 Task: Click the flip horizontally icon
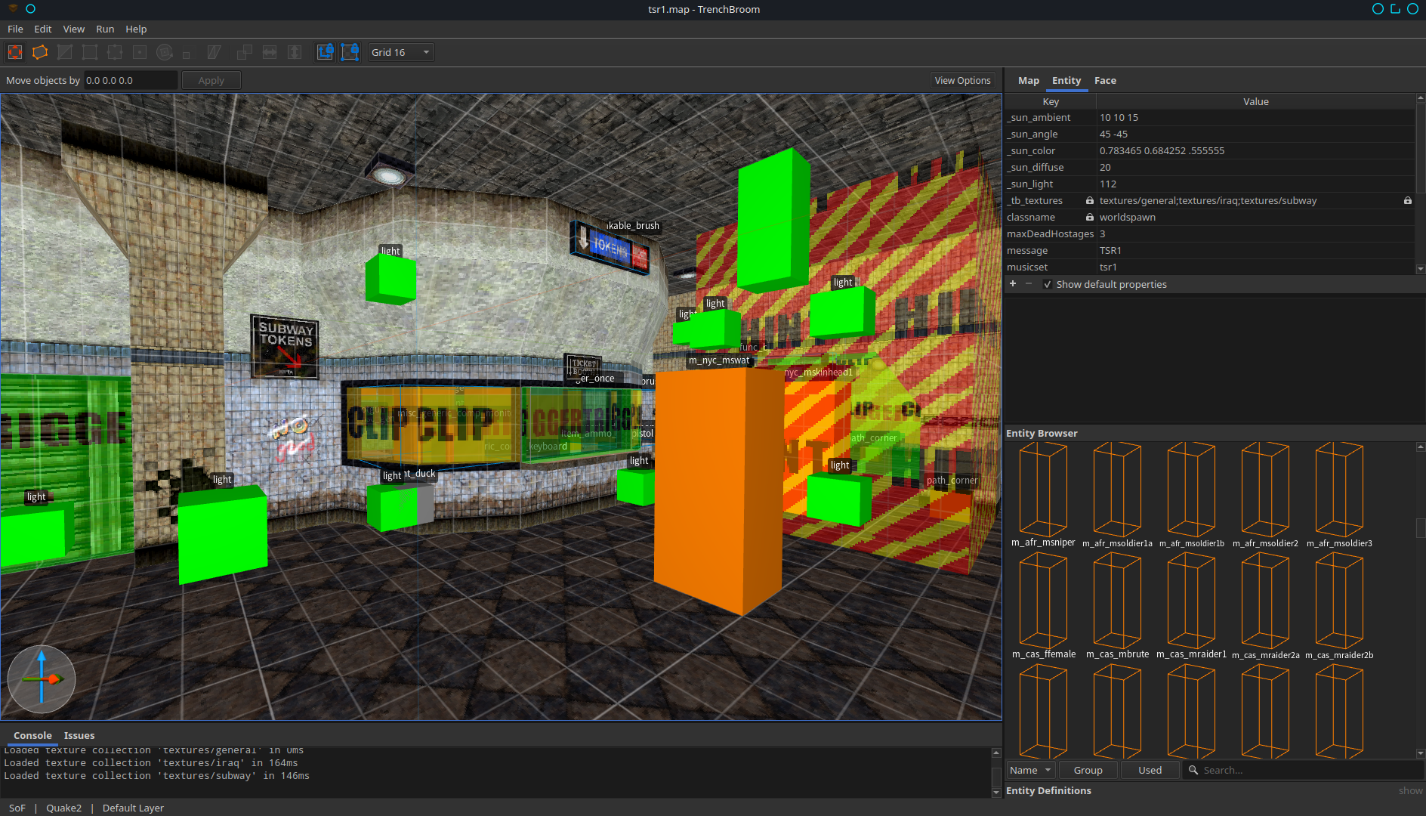(x=270, y=52)
